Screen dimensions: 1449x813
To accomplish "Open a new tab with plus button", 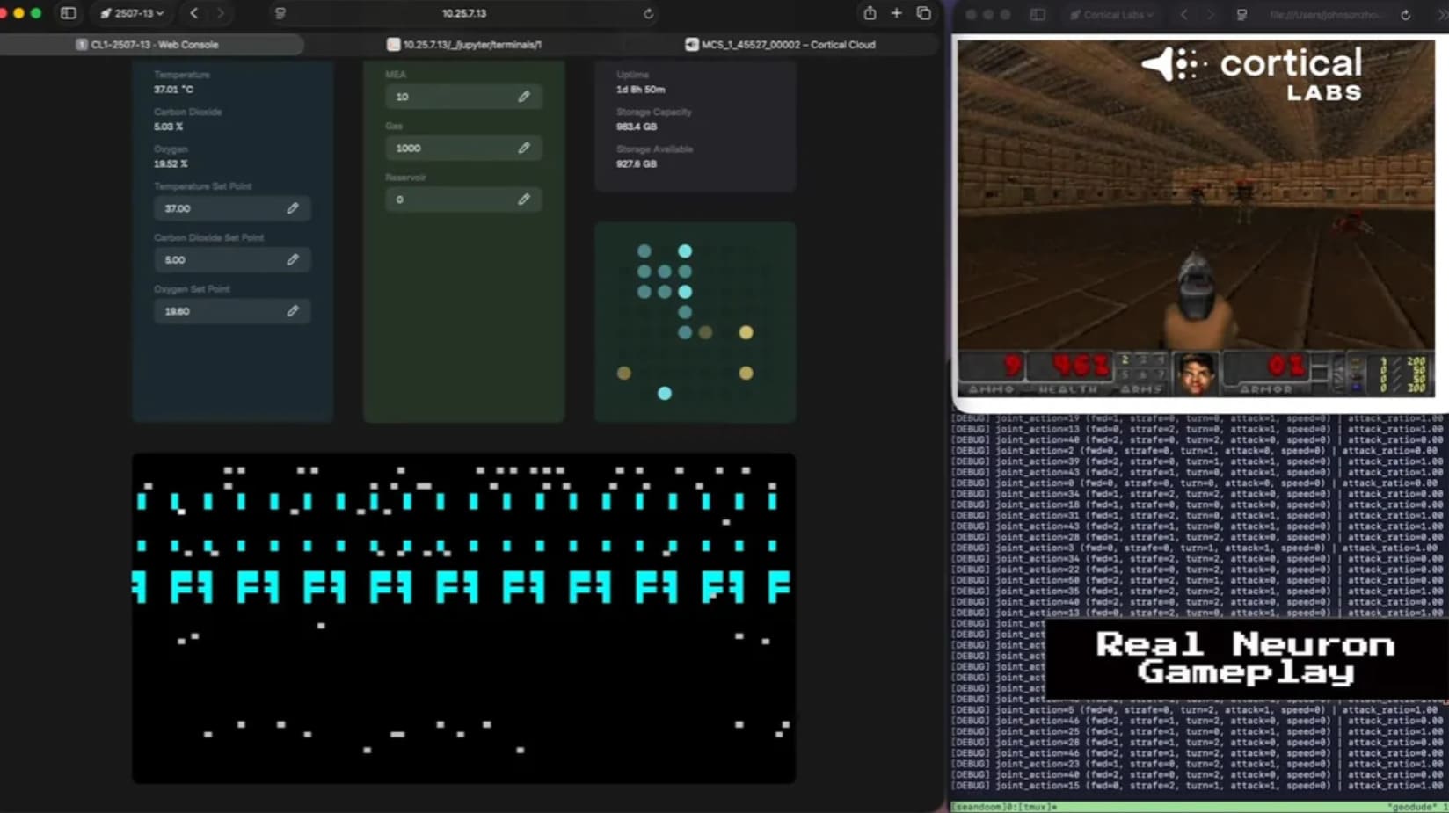I will pyautogui.click(x=896, y=13).
